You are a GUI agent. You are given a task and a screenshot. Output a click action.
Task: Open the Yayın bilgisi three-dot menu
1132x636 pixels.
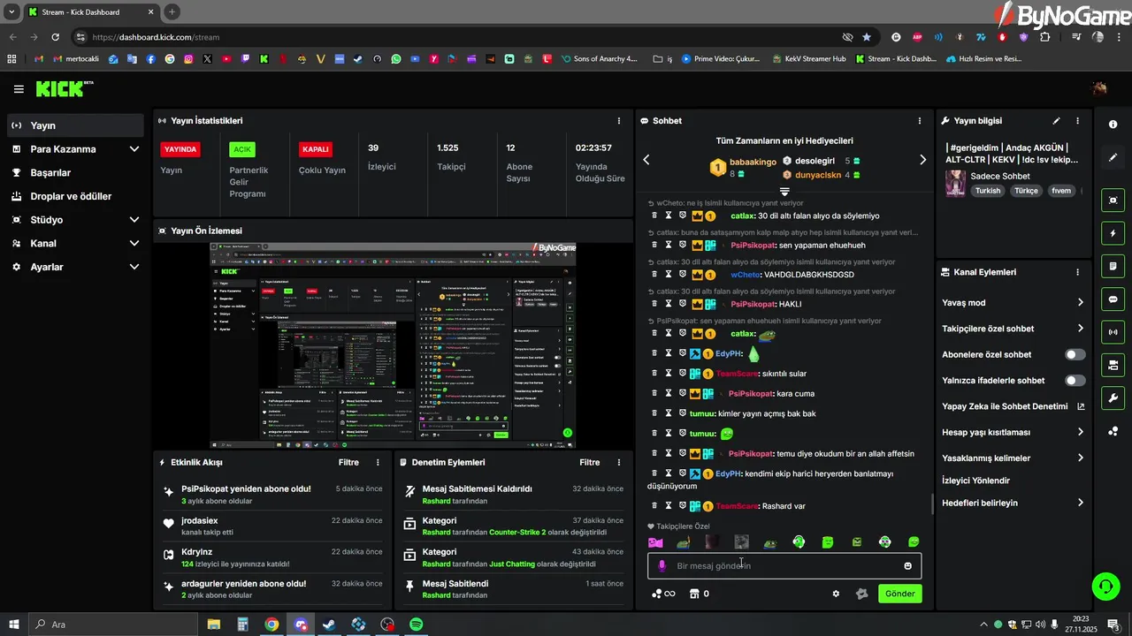(1077, 121)
